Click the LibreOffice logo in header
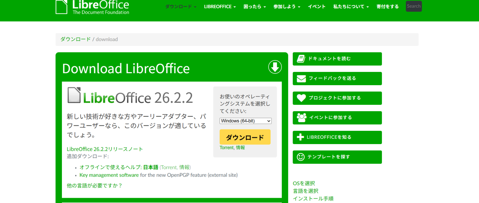Screen dimensions: 479x203 [x=92, y=7]
